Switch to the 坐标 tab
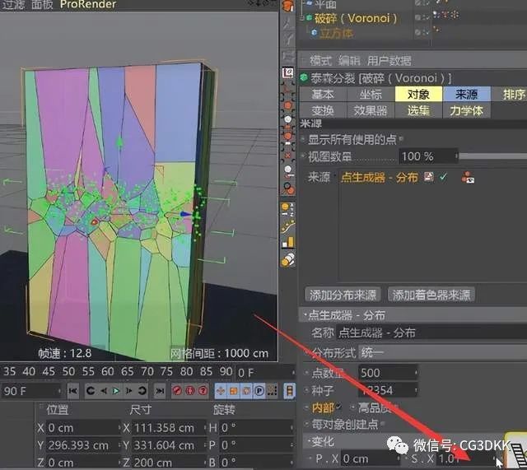527x470 pixels. pyautogui.click(x=371, y=95)
